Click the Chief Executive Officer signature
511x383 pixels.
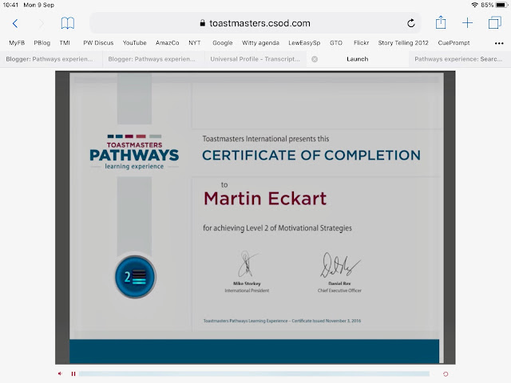tap(339, 264)
